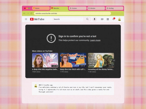Reload the page with the refresh icon
The width and height of the screenshot is (146, 109).
[x=31, y=13]
